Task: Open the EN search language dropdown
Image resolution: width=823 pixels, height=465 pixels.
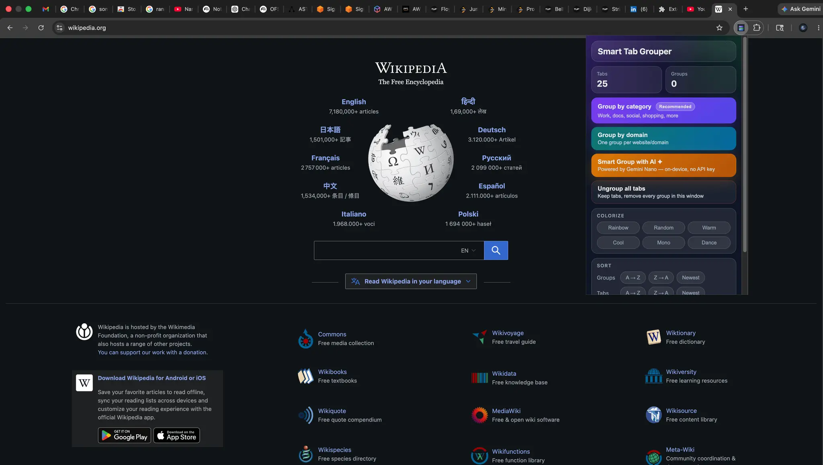Action: click(x=468, y=250)
